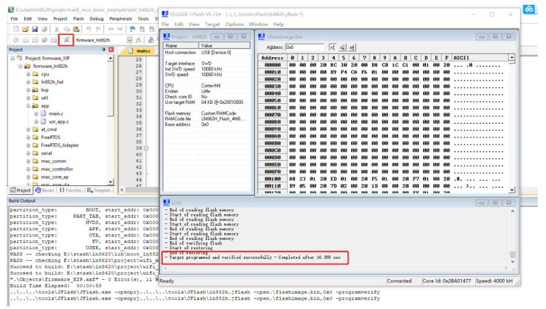Viewport: 546px width, 309px height.
Task: Open J-Flash Help menu
Action: click(x=278, y=24)
